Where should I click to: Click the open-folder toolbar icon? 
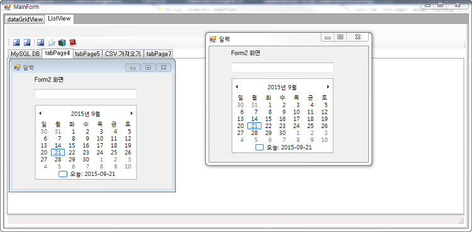click(x=52, y=42)
